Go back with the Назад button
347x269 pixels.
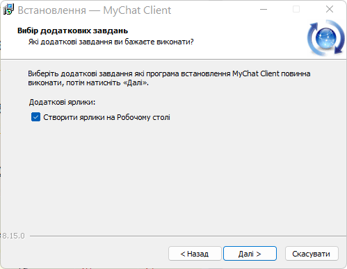click(195, 254)
